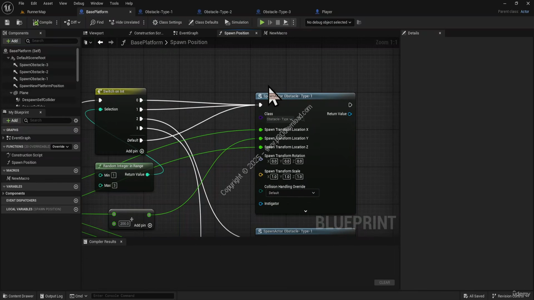The image size is (534, 300).
Task: Click the Stop simulation icon
Action: point(277,22)
